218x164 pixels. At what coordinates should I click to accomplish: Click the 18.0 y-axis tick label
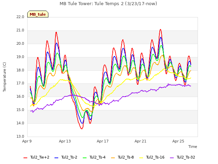[20, 70]
